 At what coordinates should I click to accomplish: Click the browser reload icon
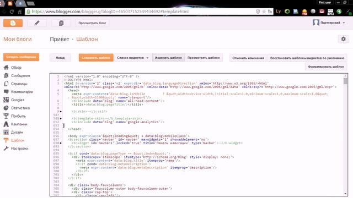click(x=12, y=12)
